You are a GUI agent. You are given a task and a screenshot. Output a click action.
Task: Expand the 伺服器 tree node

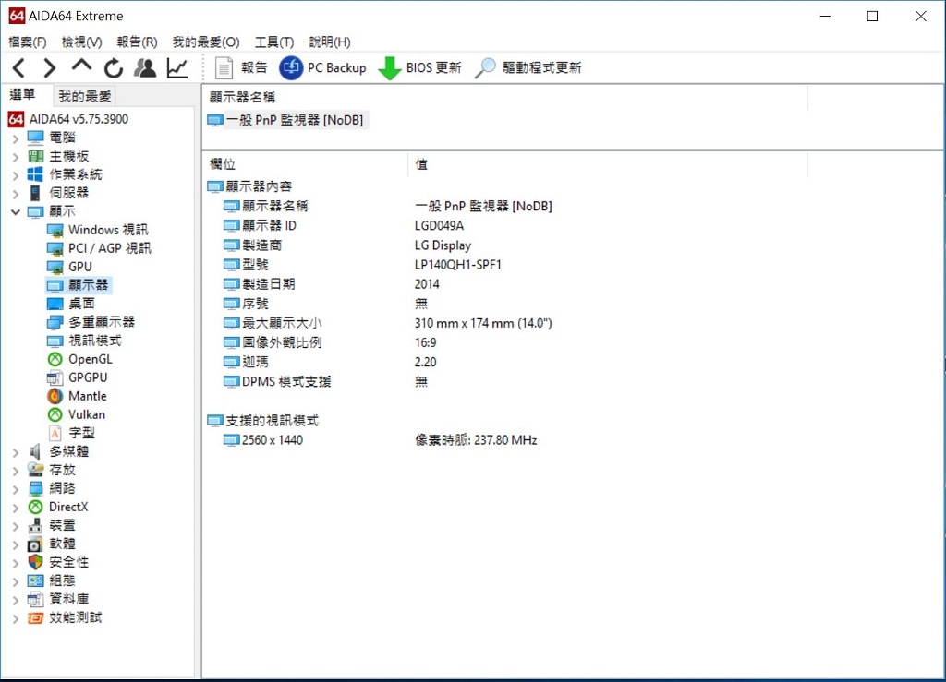(16, 194)
